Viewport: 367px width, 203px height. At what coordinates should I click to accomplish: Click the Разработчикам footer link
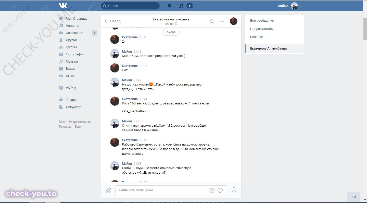pyautogui.click(x=80, y=122)
